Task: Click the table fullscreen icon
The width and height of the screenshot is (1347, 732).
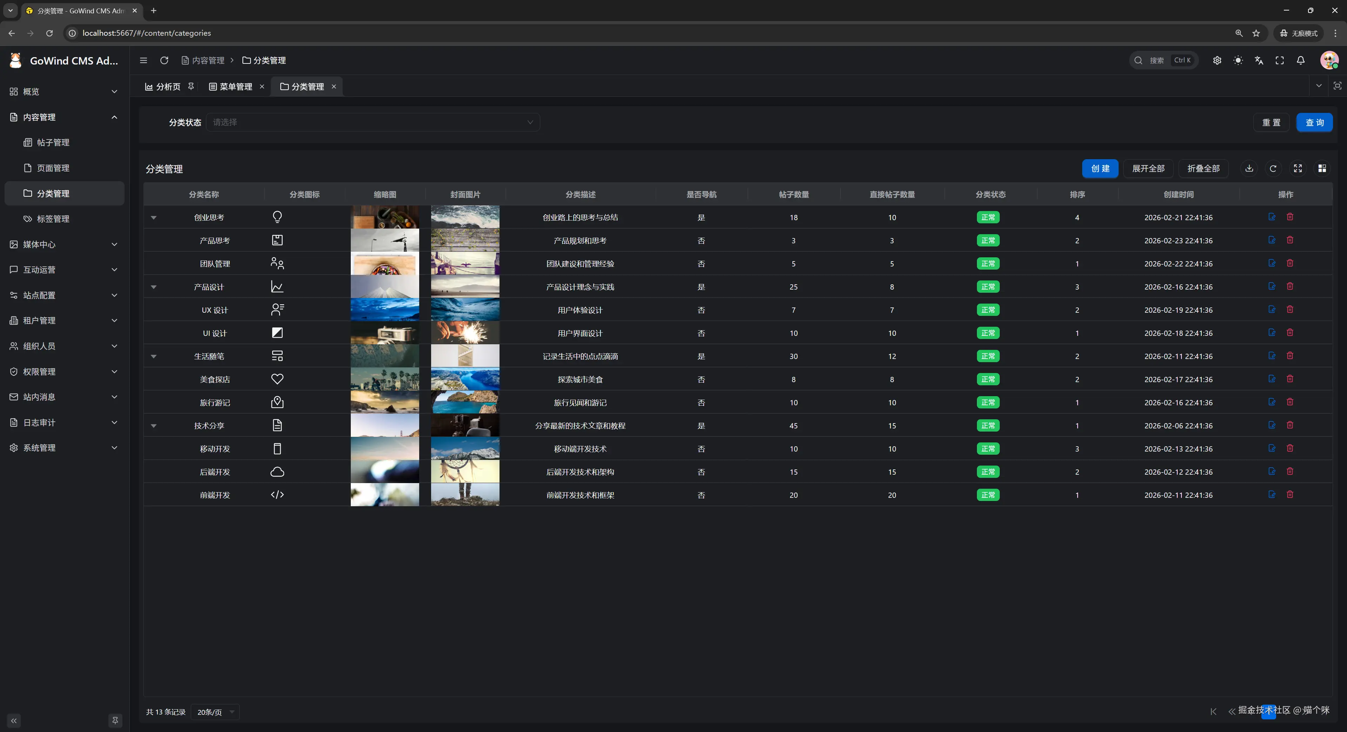Action: [x=1297, y=168]
